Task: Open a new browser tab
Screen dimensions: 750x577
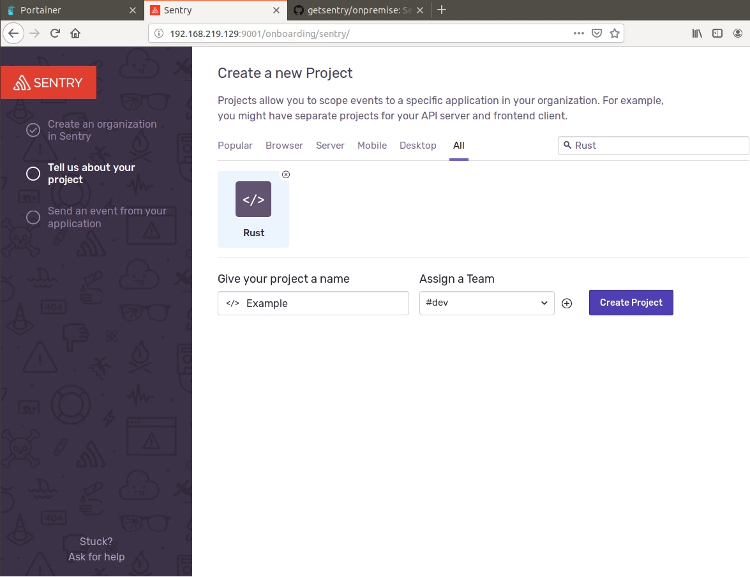Action: pos(442,10)
